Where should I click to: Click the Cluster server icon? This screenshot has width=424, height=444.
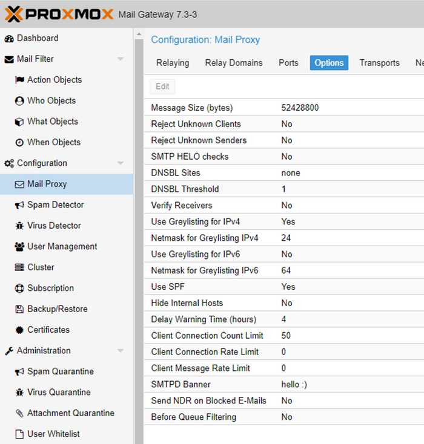point(19,267)
